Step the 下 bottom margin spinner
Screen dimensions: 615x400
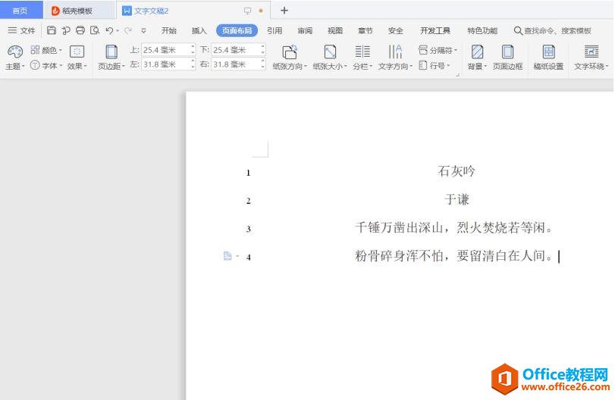[263, 50]
